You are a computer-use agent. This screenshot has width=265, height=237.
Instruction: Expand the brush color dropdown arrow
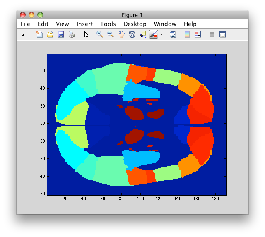162,35
